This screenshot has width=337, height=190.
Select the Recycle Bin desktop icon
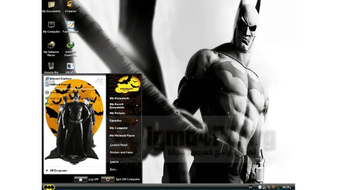[x=51, y=68]
